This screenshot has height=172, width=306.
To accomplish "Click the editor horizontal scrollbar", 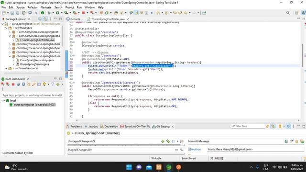I will tap(187, 120).
